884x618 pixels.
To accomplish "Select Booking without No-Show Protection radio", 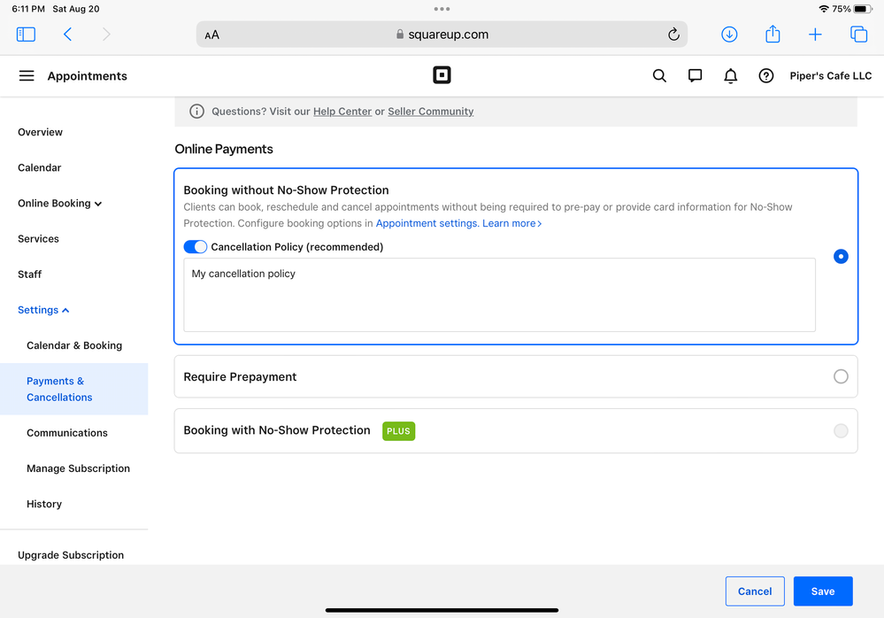I will (841, 256).
